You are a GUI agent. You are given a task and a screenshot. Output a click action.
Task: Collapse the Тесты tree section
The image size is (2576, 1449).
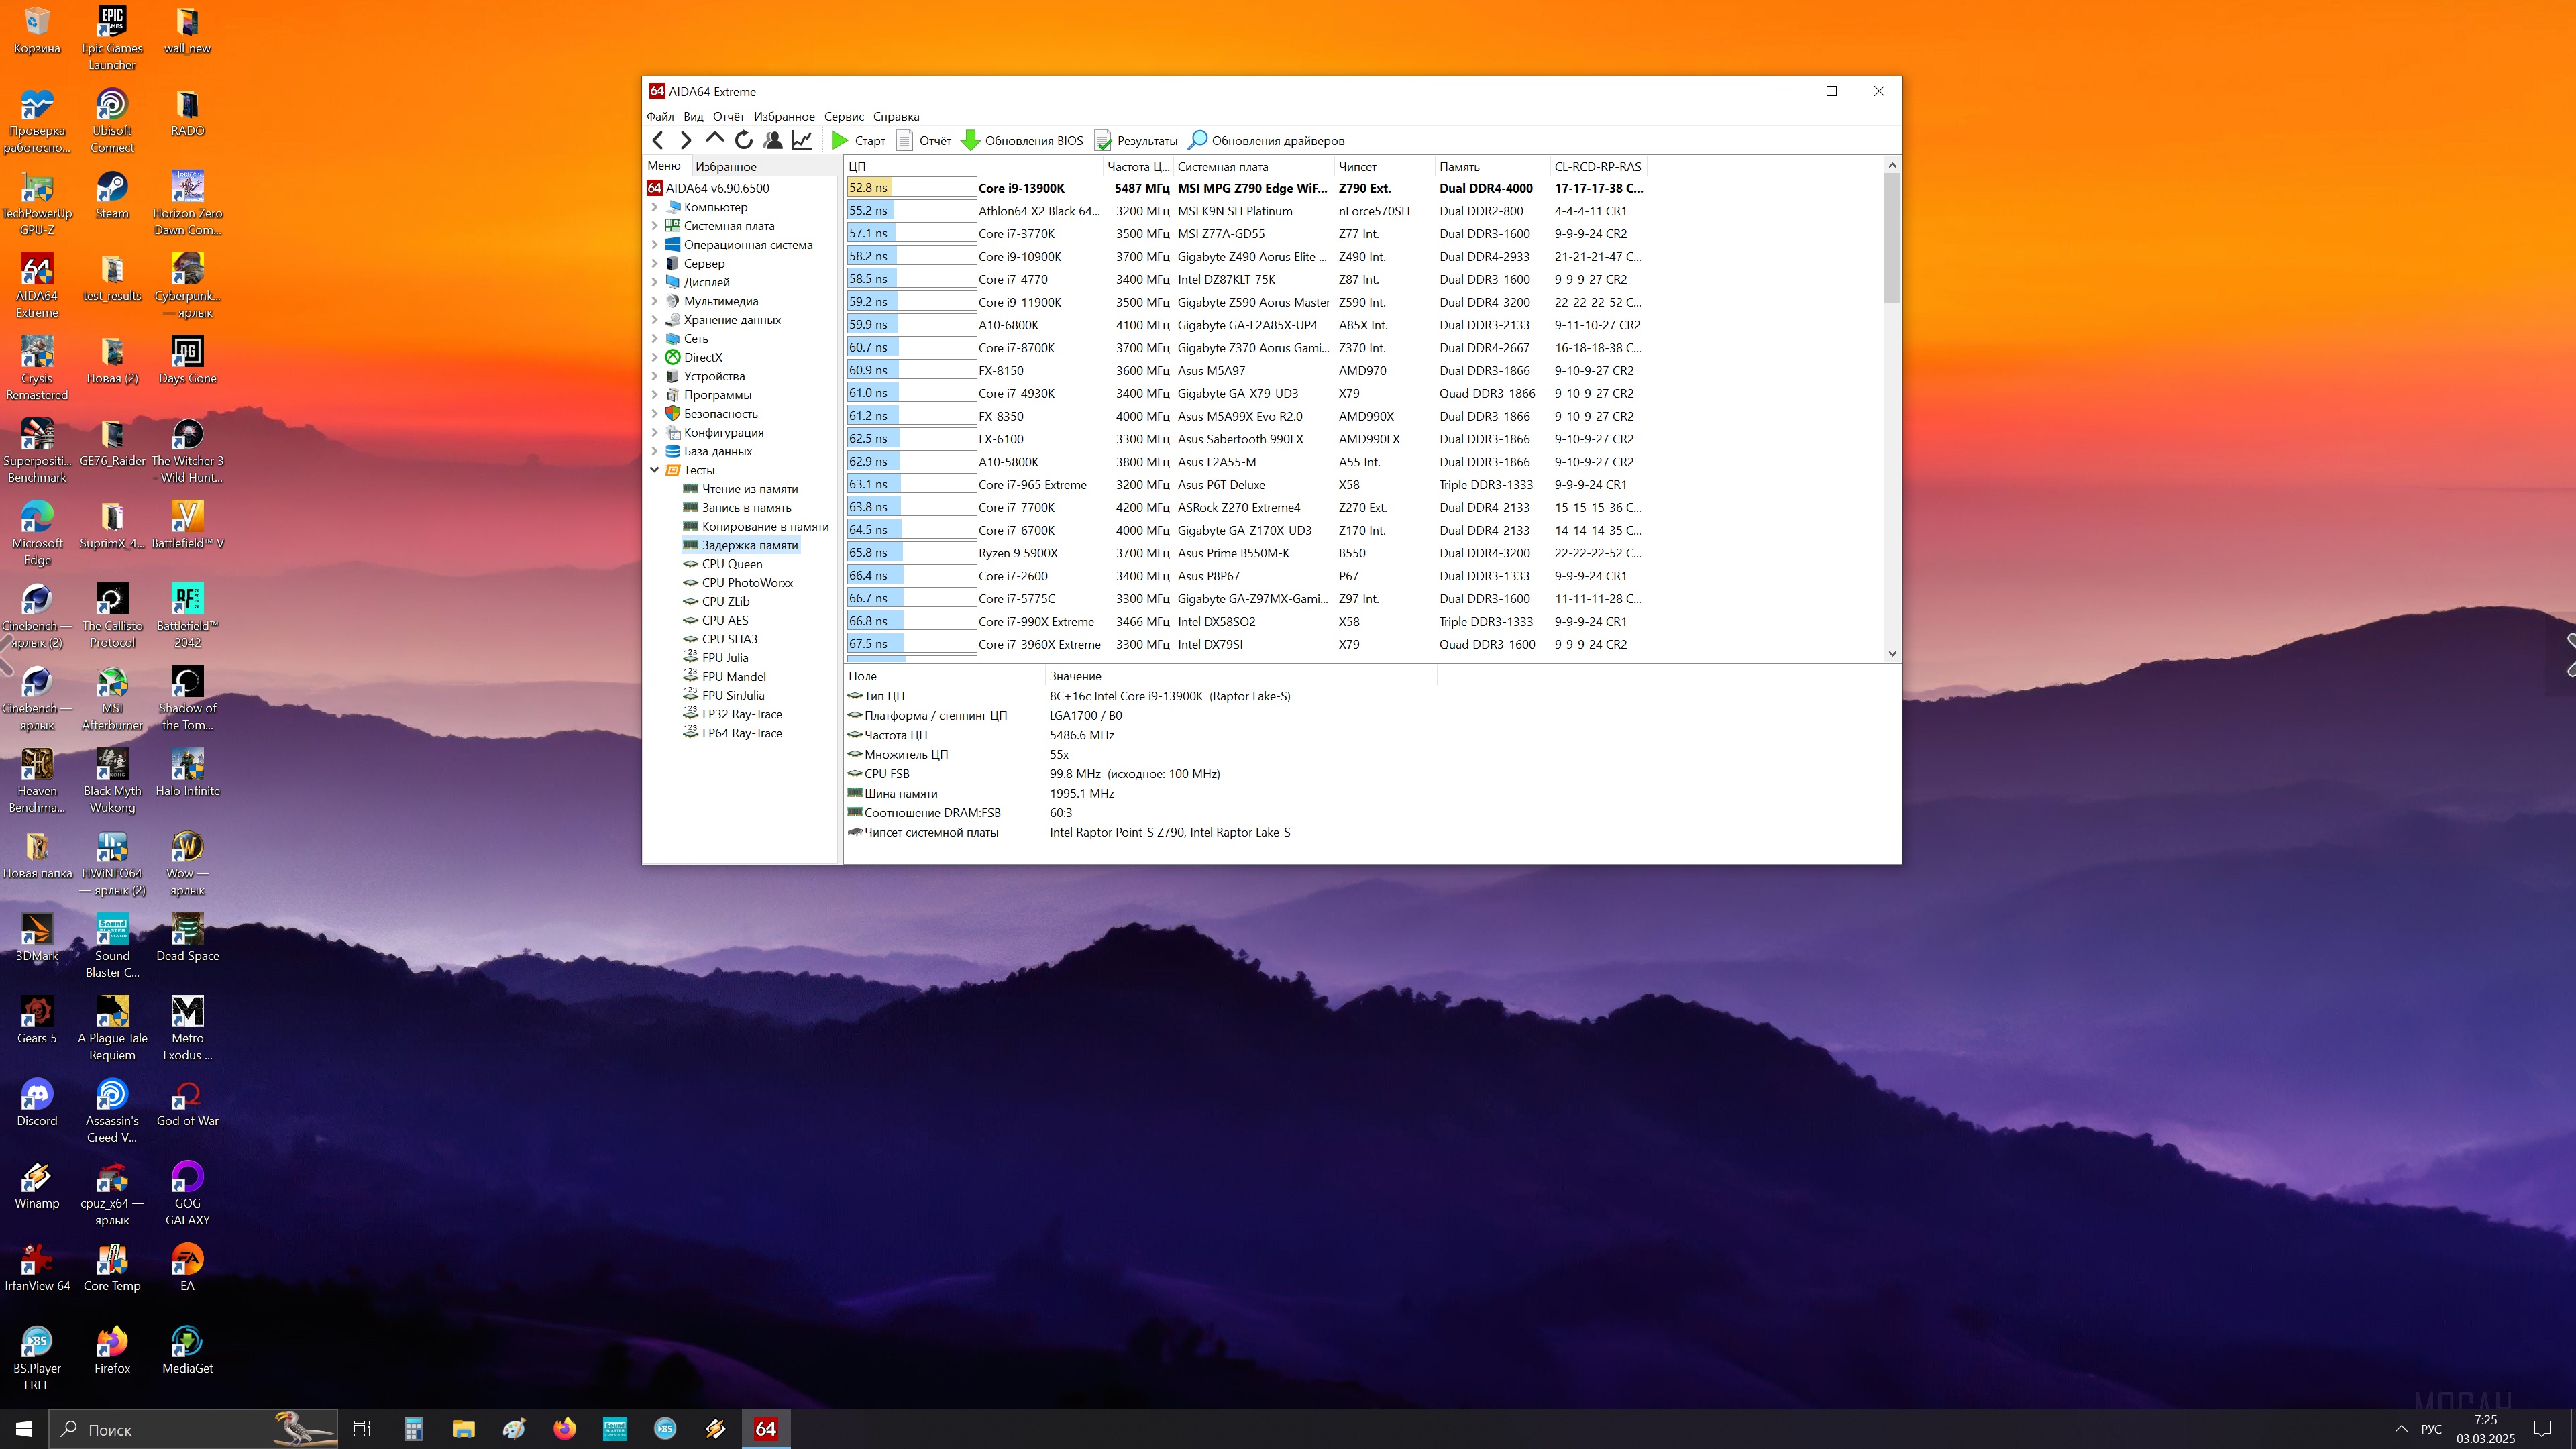(x=655, y=470)
